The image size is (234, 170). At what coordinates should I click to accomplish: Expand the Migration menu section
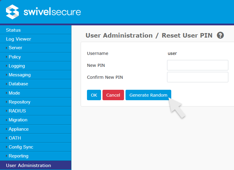(x=18, y=120)
